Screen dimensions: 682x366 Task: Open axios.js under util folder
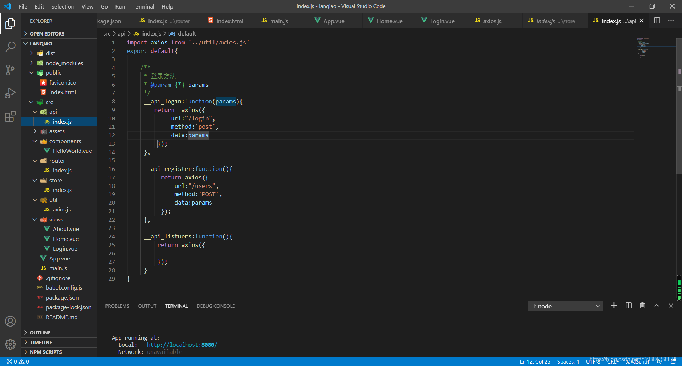coord(62,209)
